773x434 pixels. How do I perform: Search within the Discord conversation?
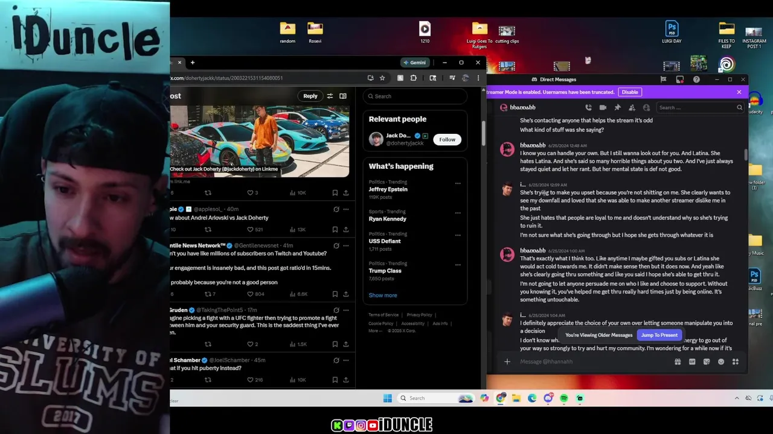pyautogui.click(x=701, y=107)
